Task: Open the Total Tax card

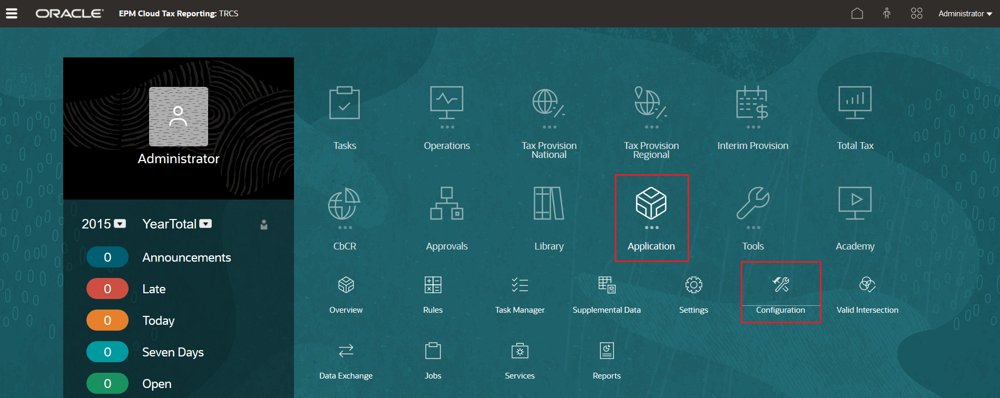Action: (x=855, y=118)
